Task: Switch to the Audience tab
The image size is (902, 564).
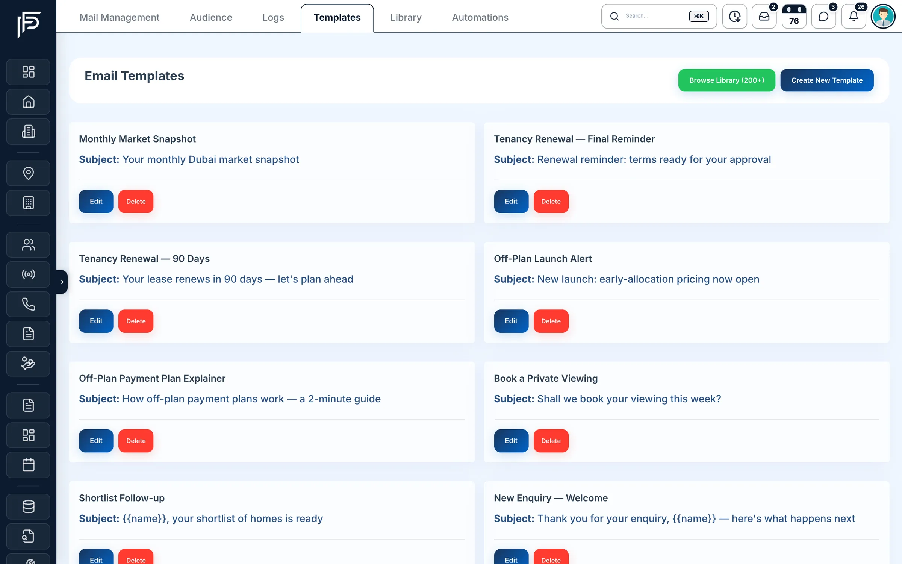Action: pos(211,17)
